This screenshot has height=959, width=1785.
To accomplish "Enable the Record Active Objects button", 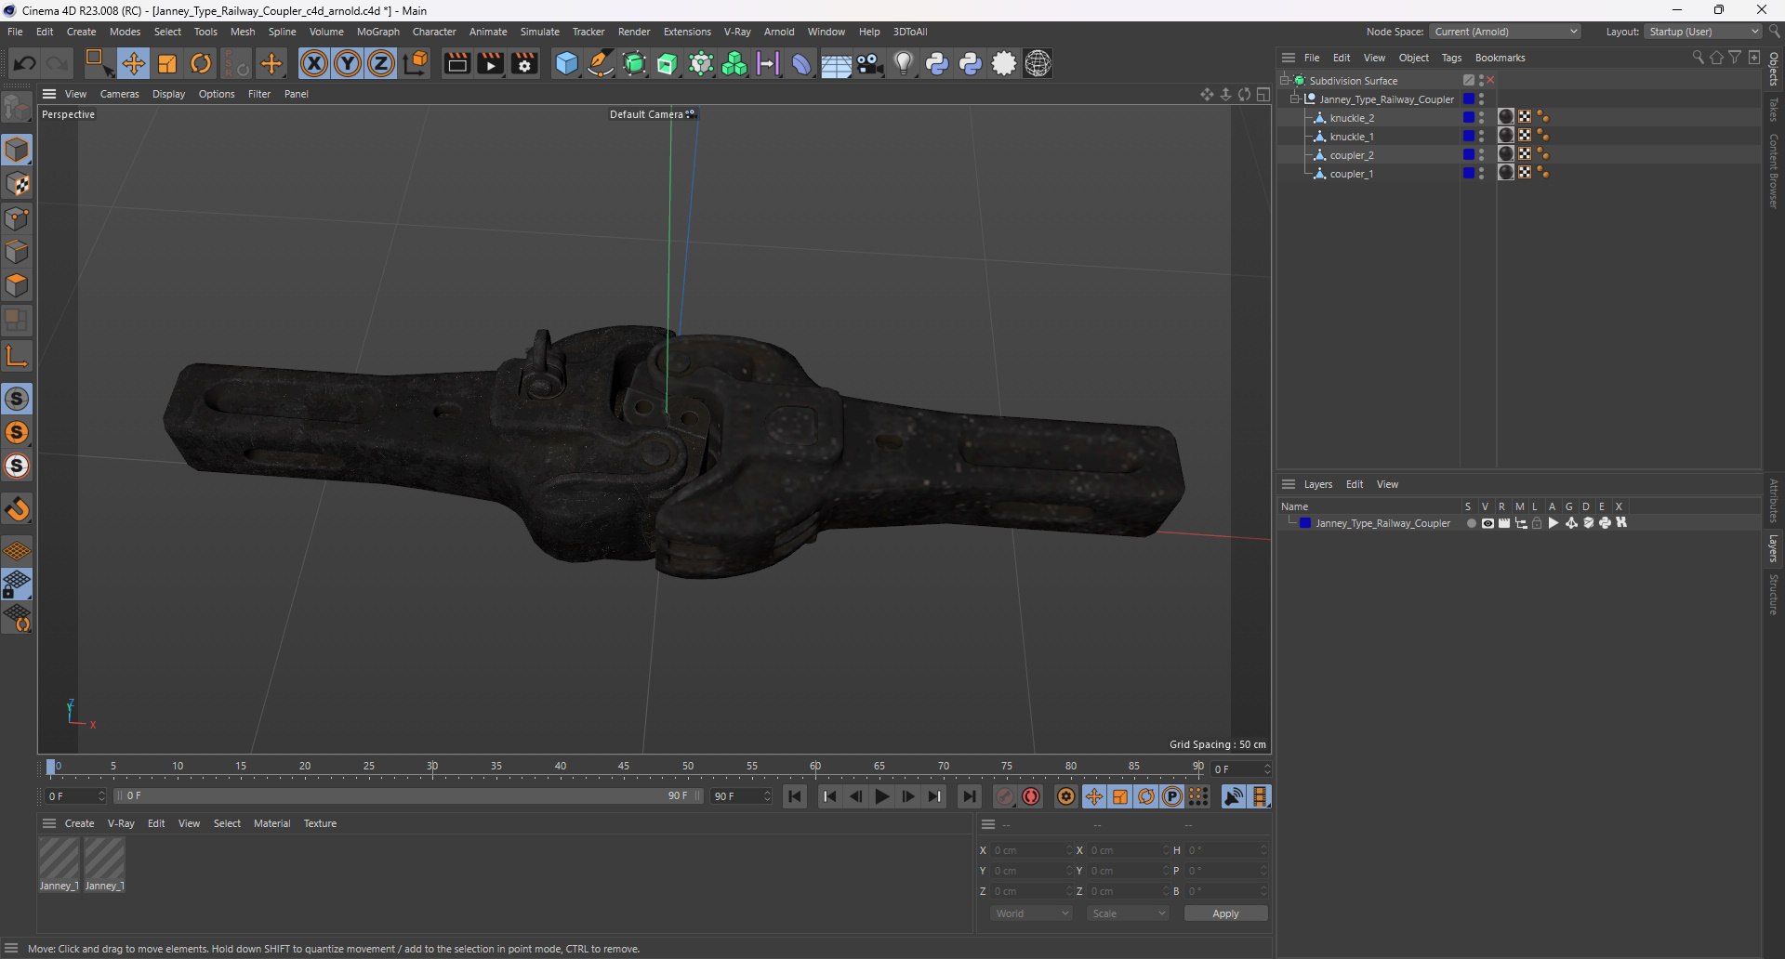I will 1005,797.
